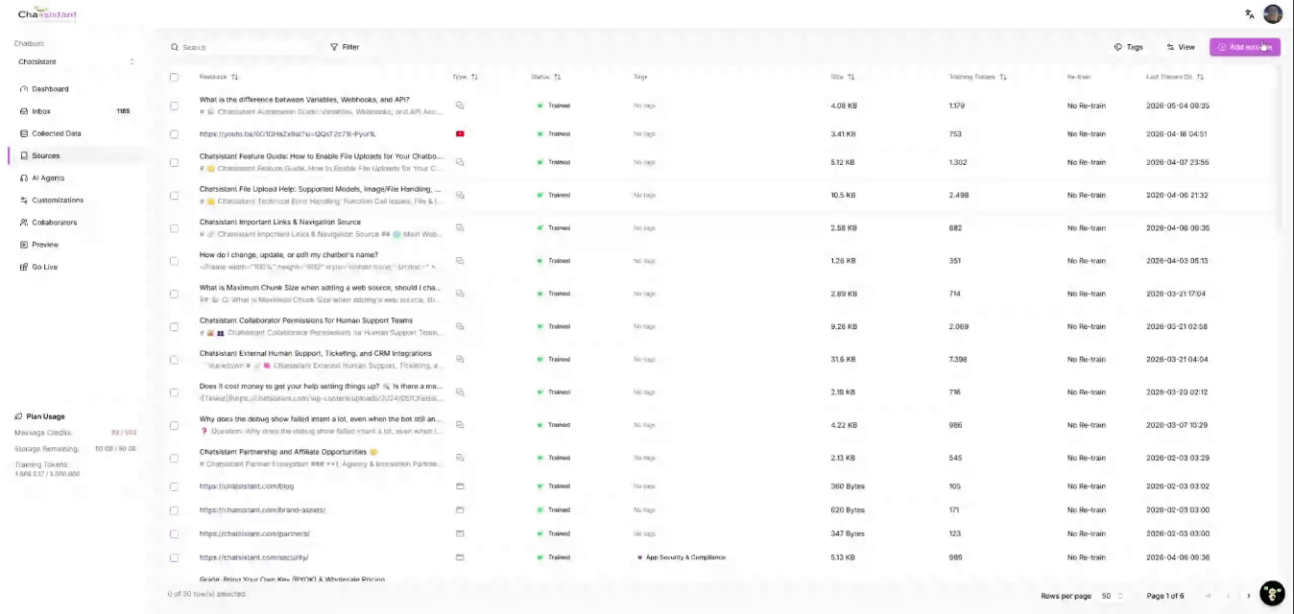Click the Inbox 1185 count badge
The image size is (1294, 614).
click(x=123, y=111)
